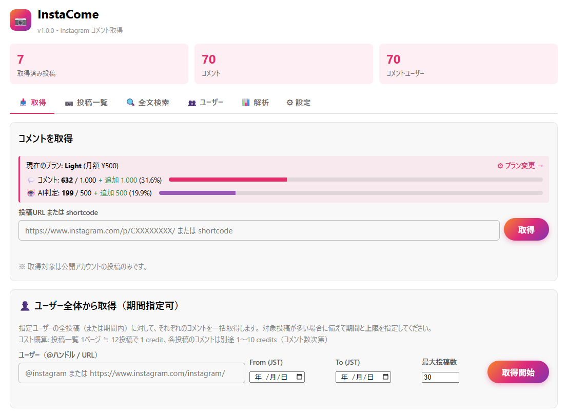Open calendar picker of From (JST) date
Image resolution: width=567 pixels, height=414 pixels.
click(x=300, y=377)
